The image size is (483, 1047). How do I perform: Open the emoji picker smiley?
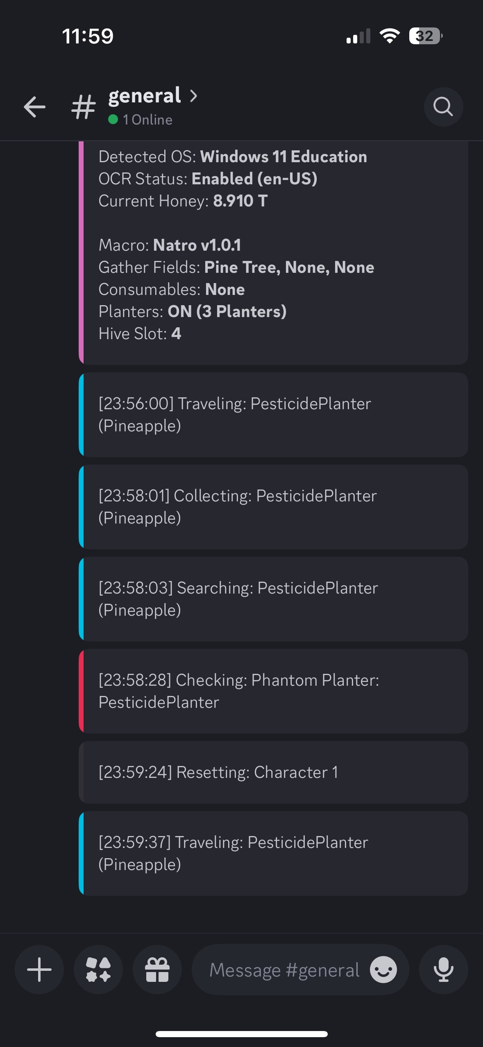383,970
